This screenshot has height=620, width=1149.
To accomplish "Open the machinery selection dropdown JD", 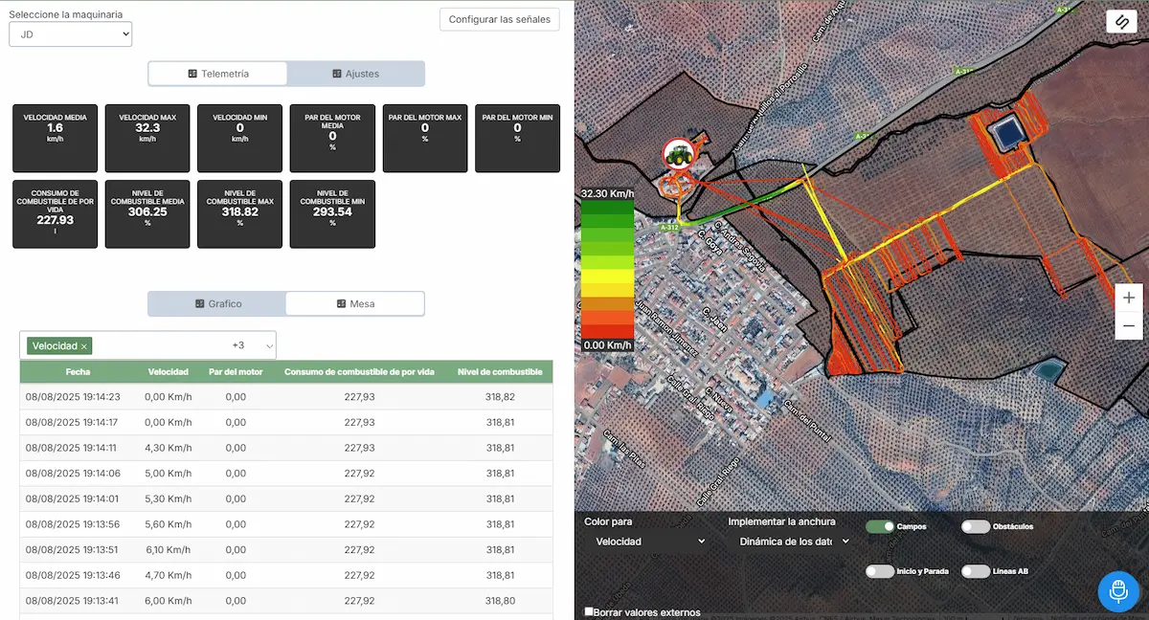I will pos(70,34).
